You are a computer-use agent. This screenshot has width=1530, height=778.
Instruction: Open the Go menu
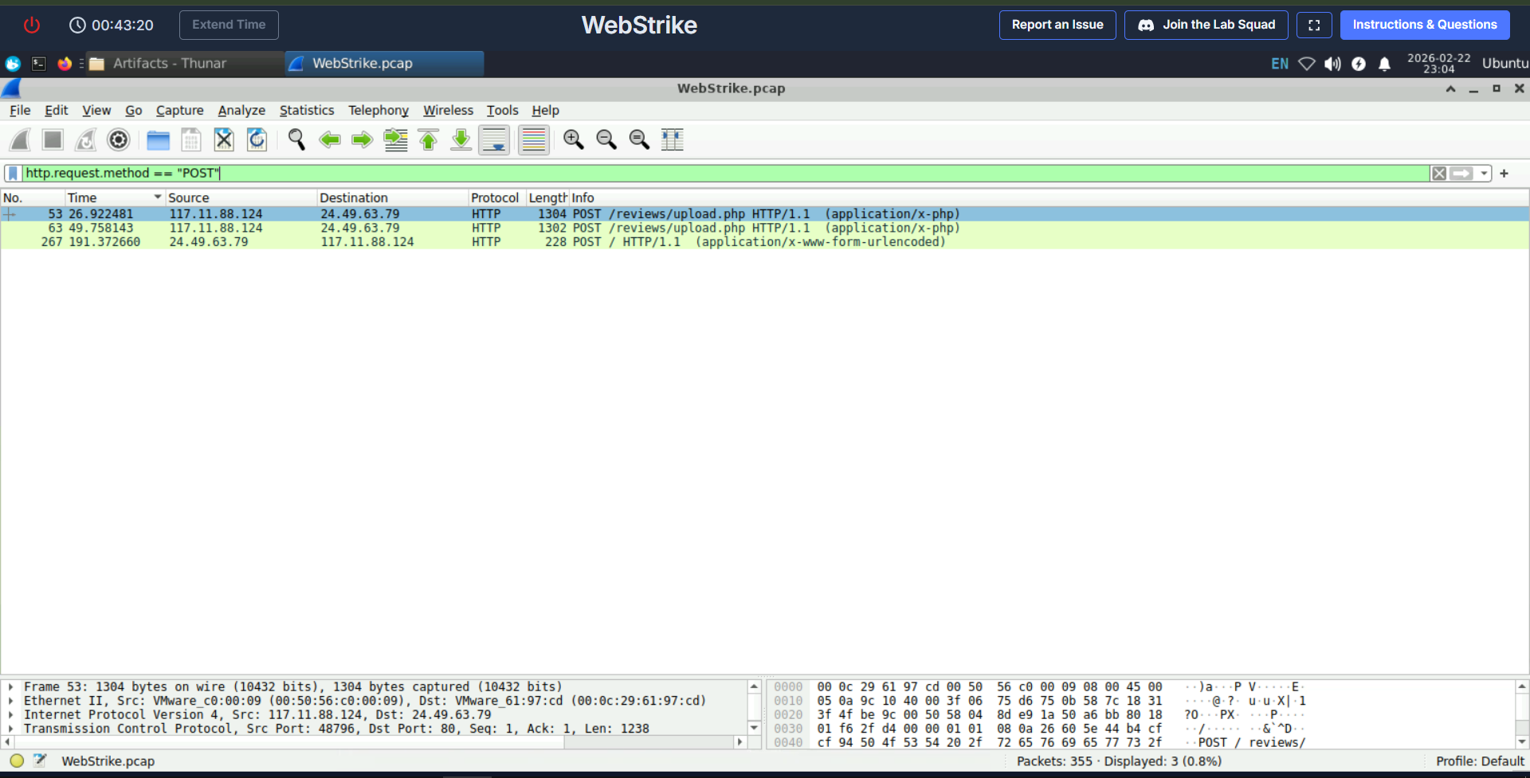coord(133,110)
